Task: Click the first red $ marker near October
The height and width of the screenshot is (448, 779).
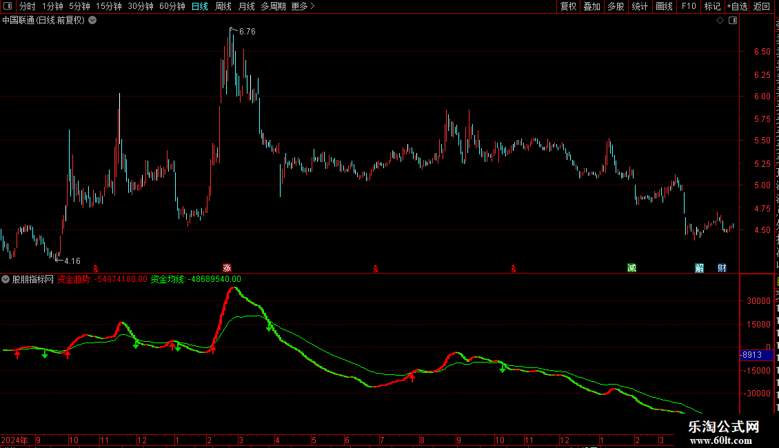Action: coord(96,269)
